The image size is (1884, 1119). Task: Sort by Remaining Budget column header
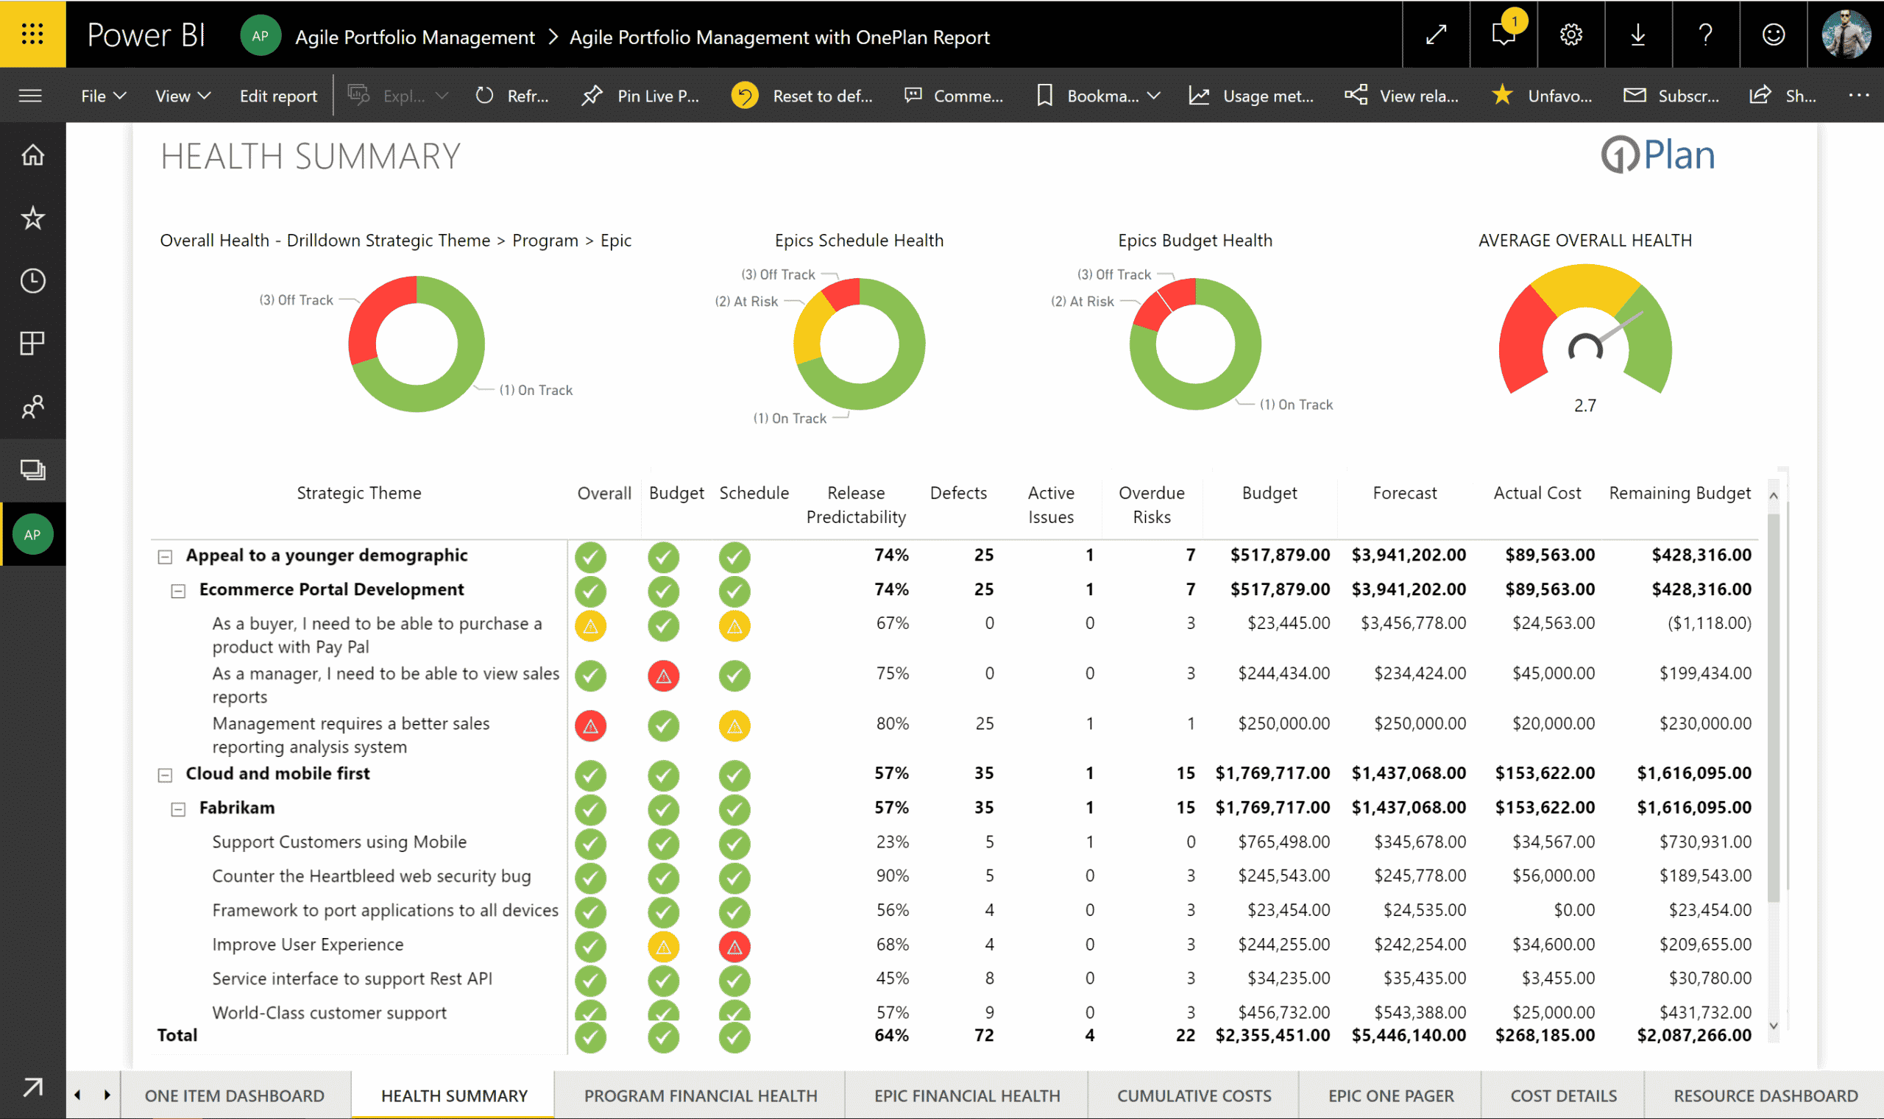point(1679,493)
